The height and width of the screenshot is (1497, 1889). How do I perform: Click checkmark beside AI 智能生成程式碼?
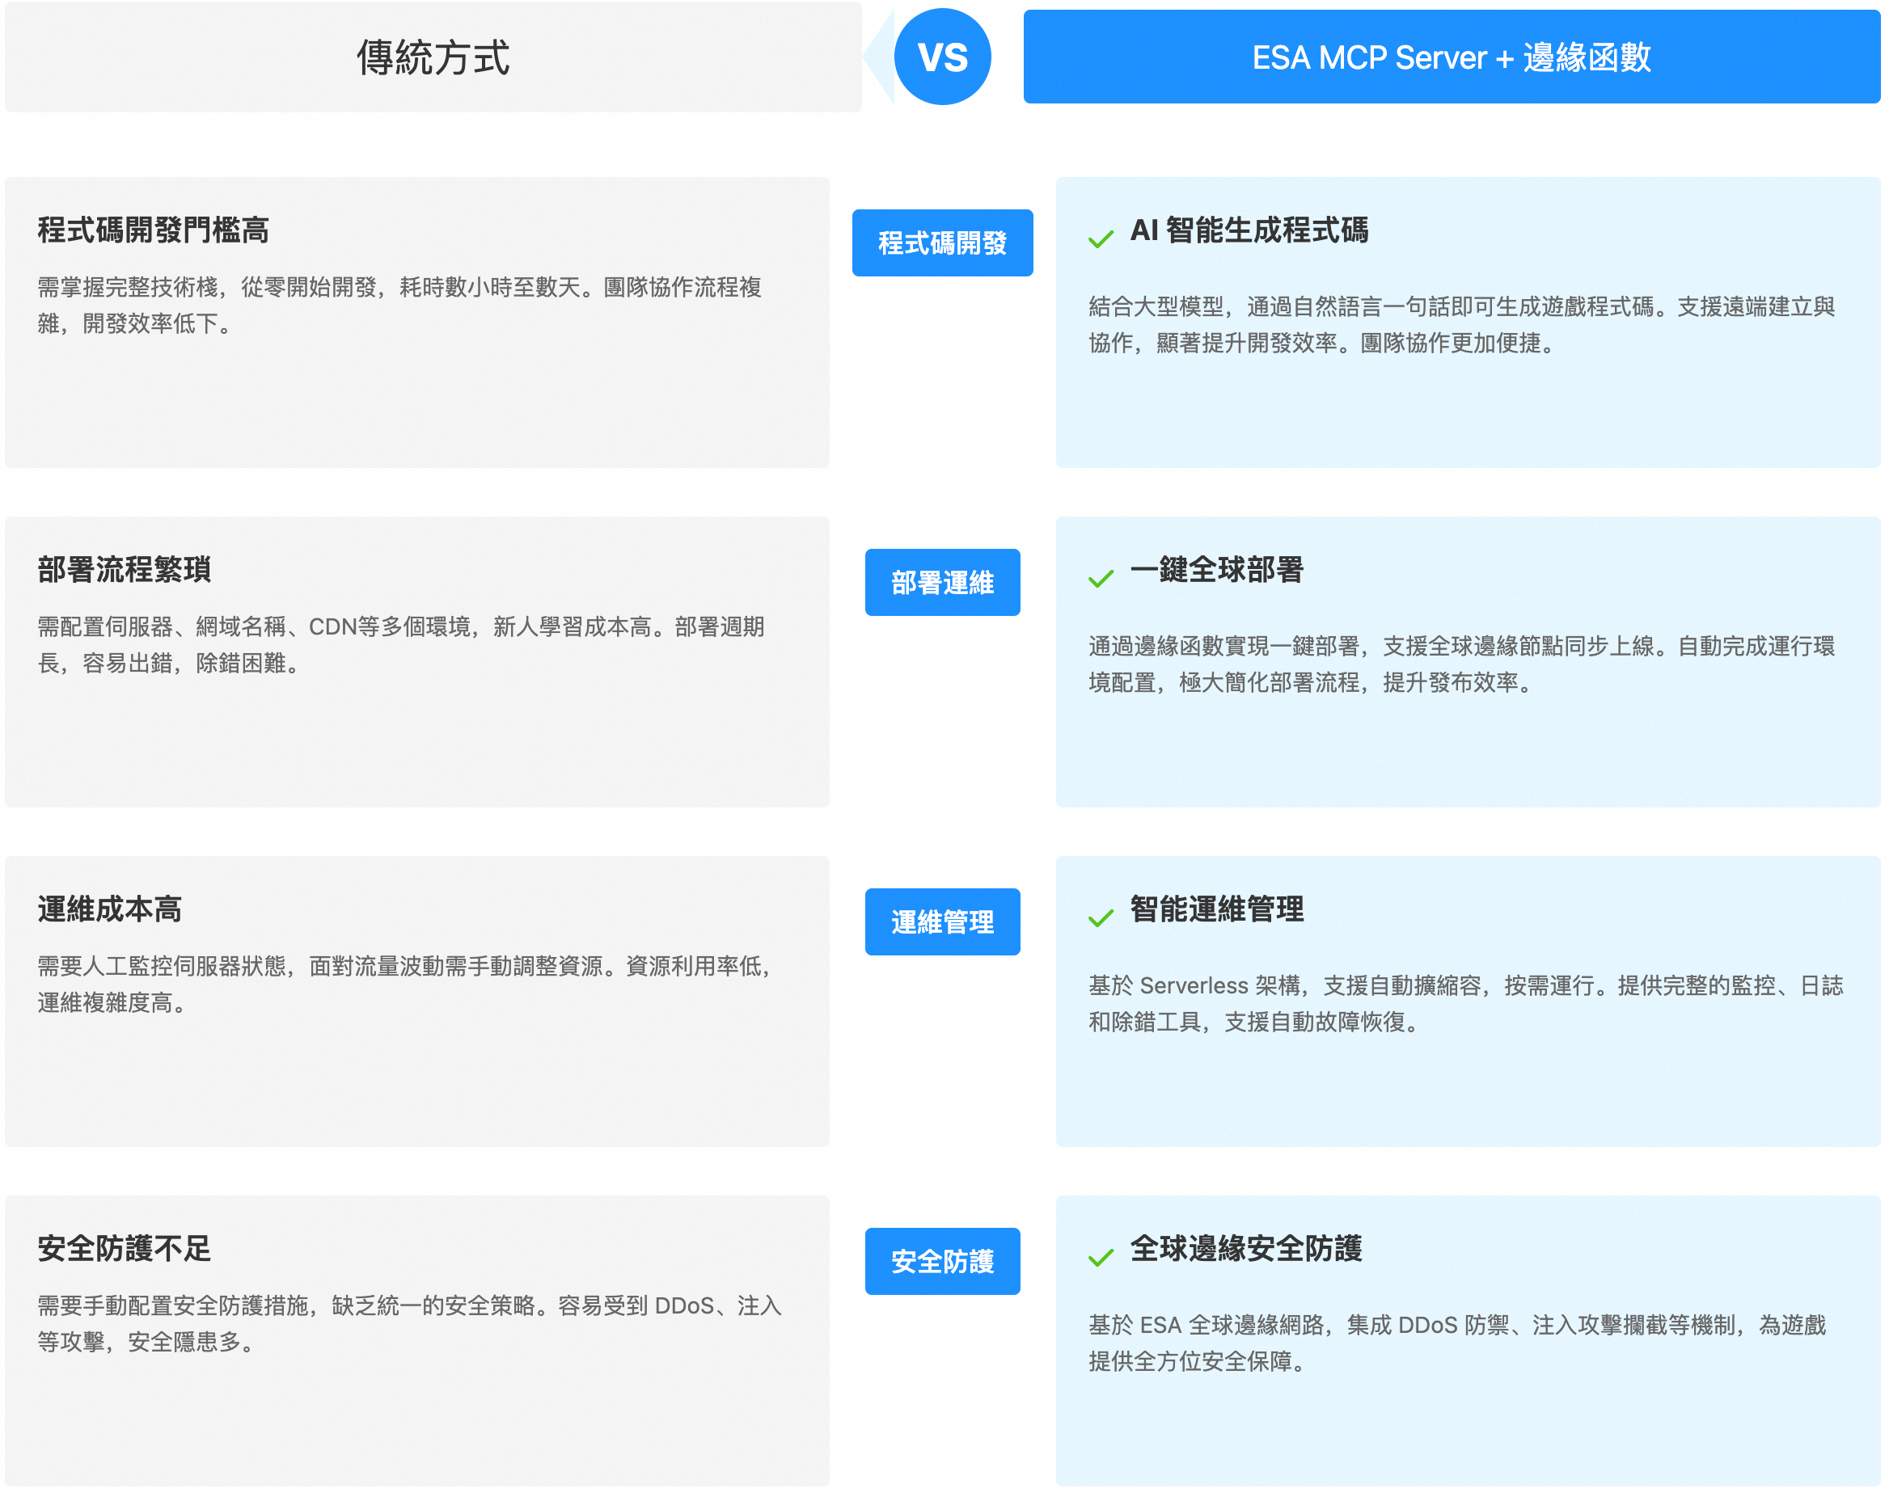[1101, 239]
